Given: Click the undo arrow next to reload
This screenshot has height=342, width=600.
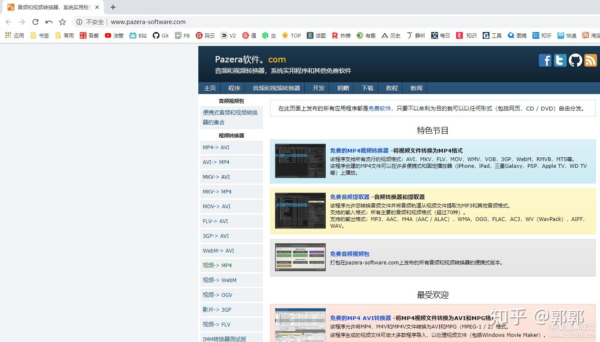Looking at the screenshot, I should 49,22.
